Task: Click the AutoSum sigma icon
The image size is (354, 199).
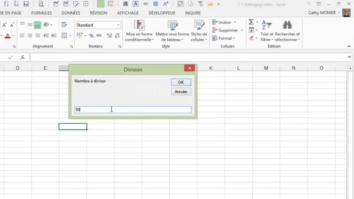Action: pyautogui.click(x=251, y=22)
